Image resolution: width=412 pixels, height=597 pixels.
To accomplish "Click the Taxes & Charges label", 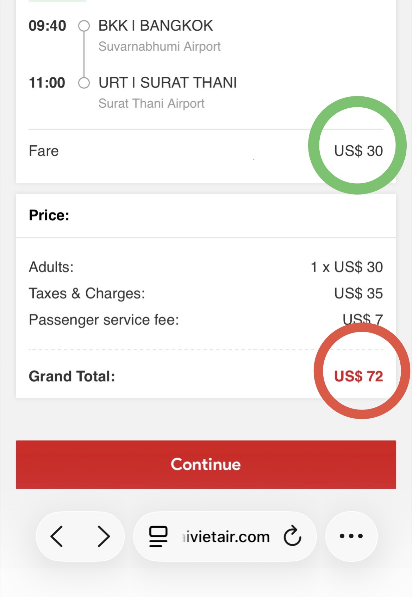I will (87, 293).
